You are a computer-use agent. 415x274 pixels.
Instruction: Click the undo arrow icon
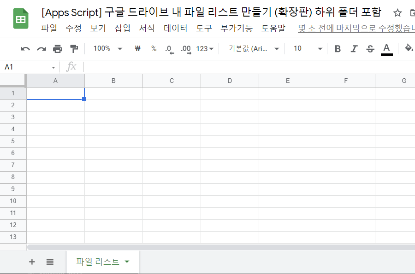pyautogui.click(x=25, y=49)
